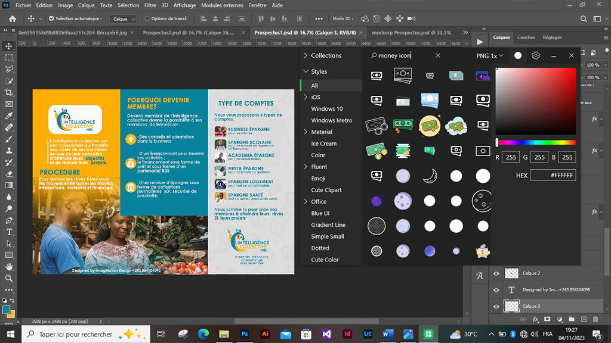The image size is (611, 343).
Task: Select the Spot Healing Brush tool
Action: (x=8, y=127)
